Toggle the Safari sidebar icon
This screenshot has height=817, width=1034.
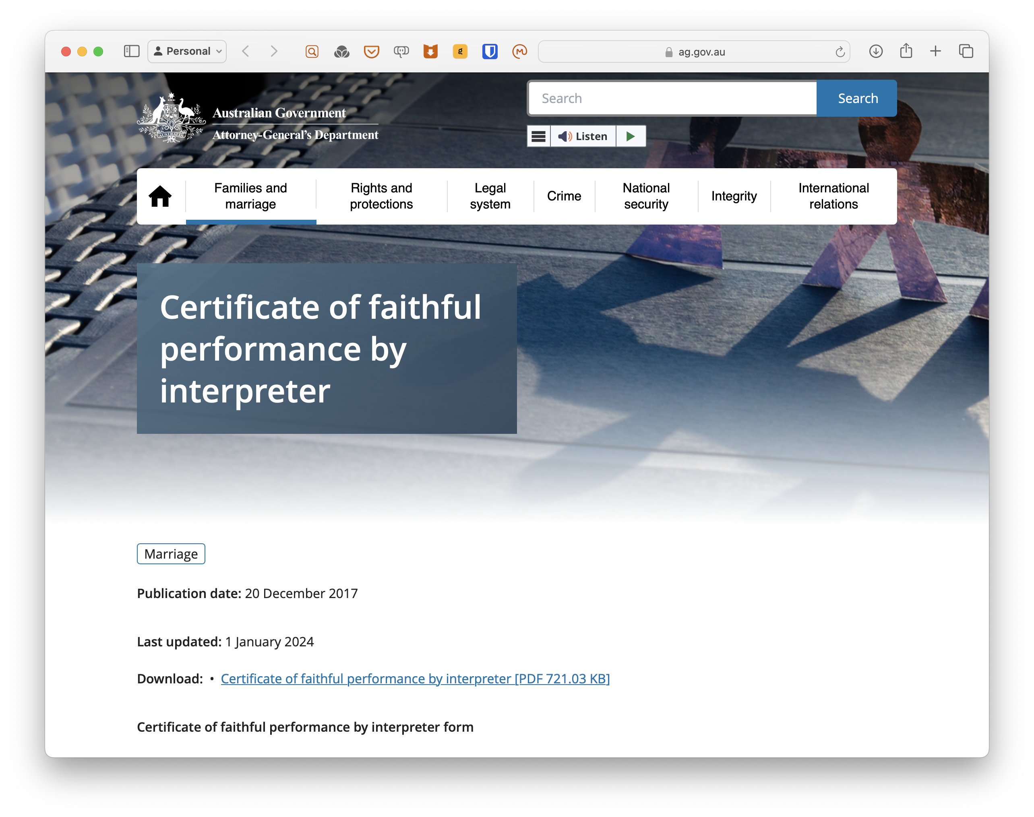pyautogui.click(x=131, y=51)
